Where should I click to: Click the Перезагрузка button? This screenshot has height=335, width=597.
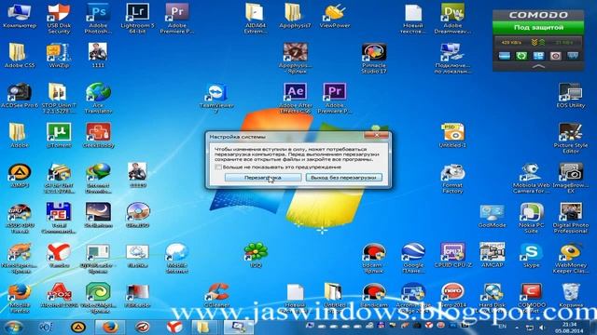coord(263,178)
